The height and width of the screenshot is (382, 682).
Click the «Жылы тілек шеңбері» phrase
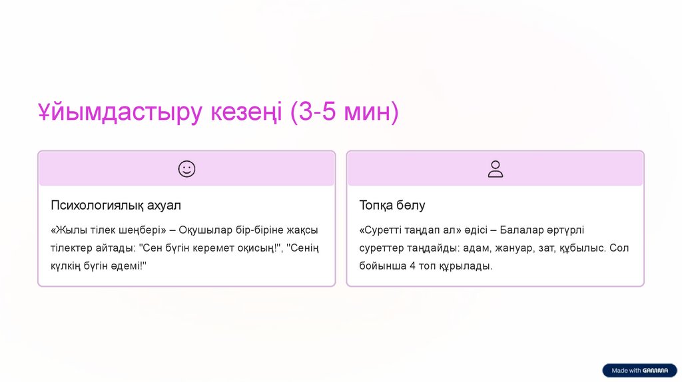click(x=108, y=230)
